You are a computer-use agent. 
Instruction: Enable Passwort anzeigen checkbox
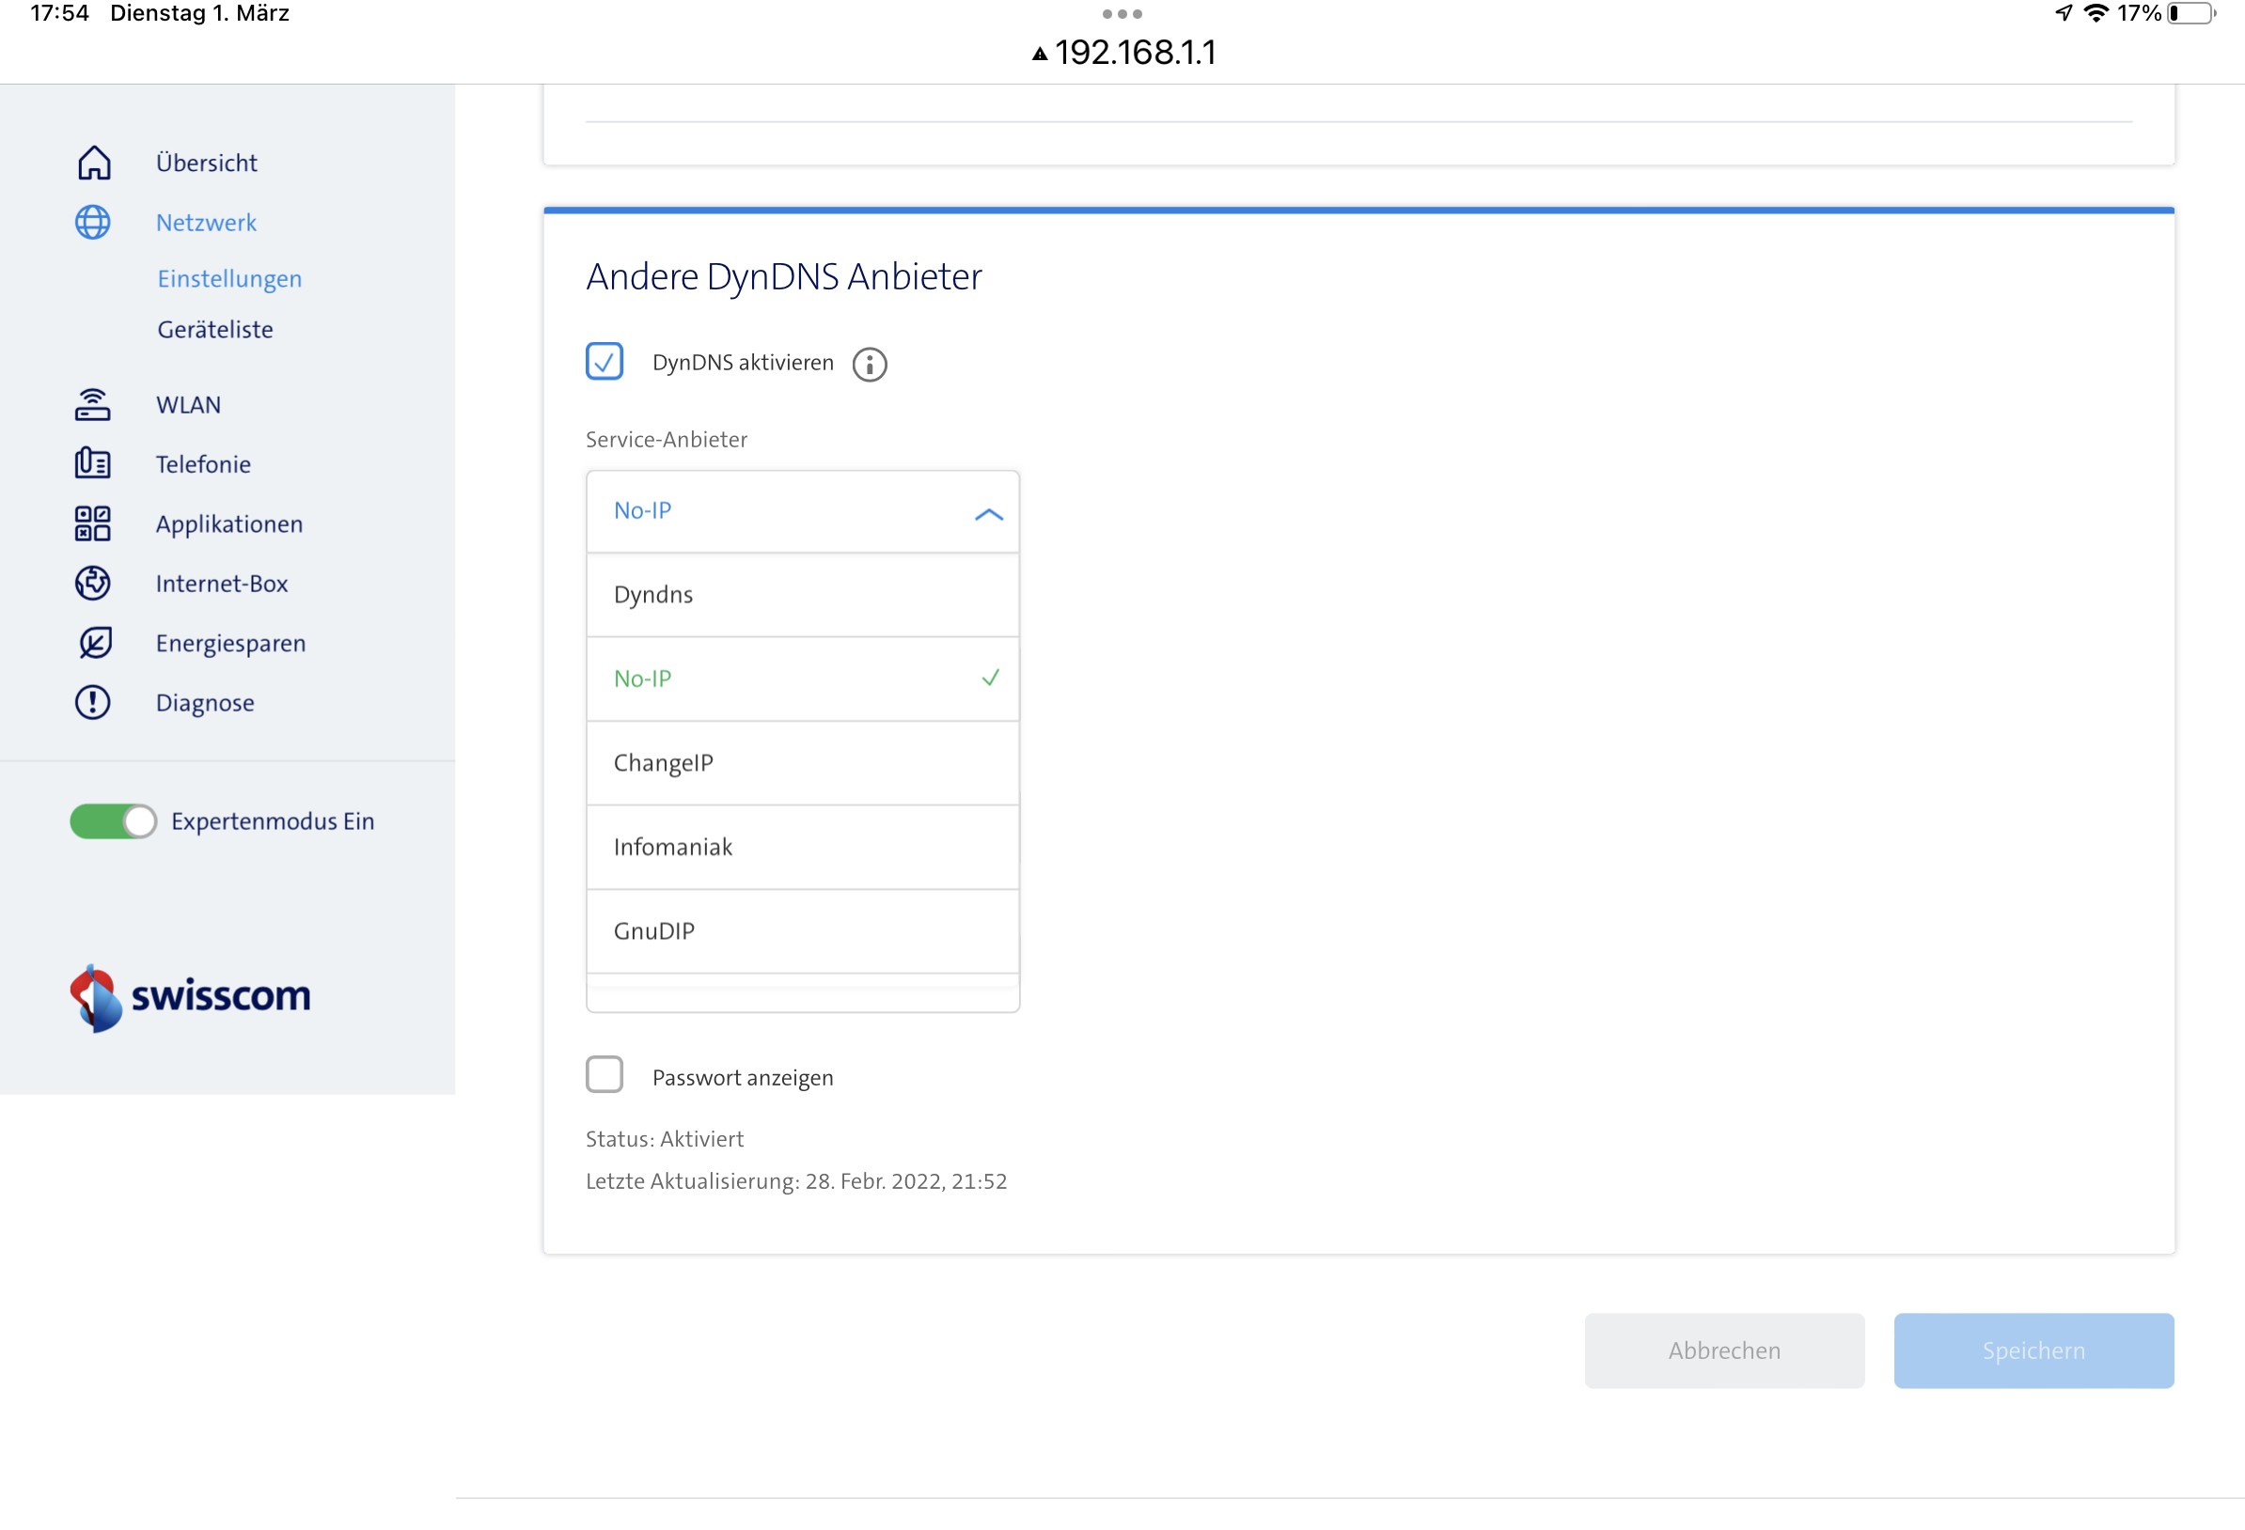pyautogui.click(x=604, y=1075)
